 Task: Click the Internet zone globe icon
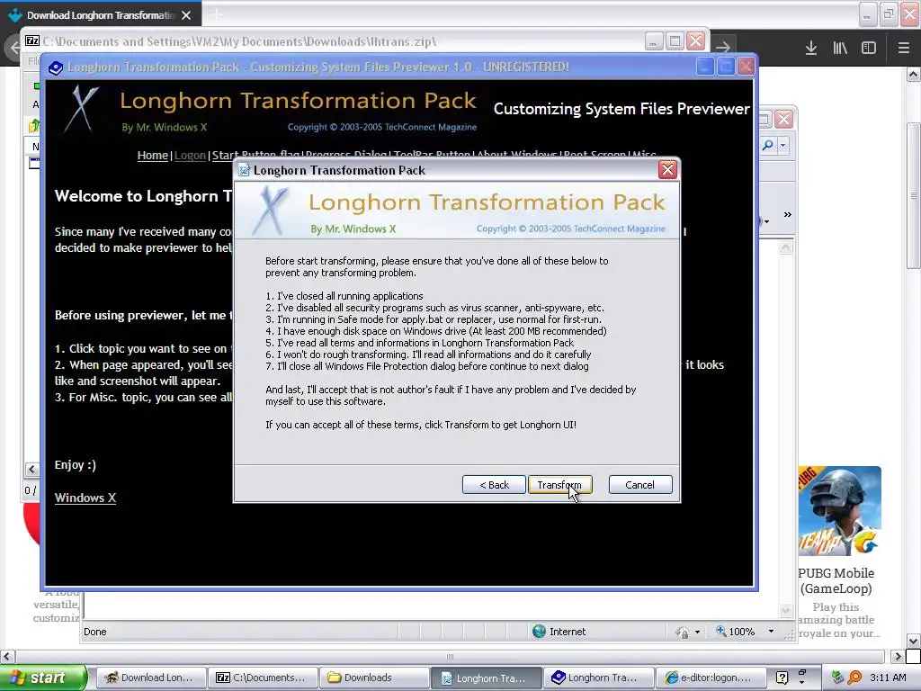539,632
